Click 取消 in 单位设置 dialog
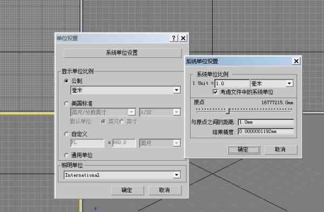 [x=165, y=190]
